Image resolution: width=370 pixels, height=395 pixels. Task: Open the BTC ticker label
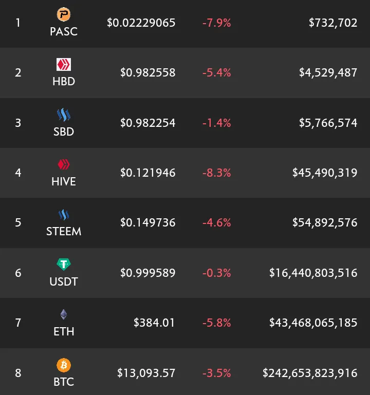tap(64, 382)
